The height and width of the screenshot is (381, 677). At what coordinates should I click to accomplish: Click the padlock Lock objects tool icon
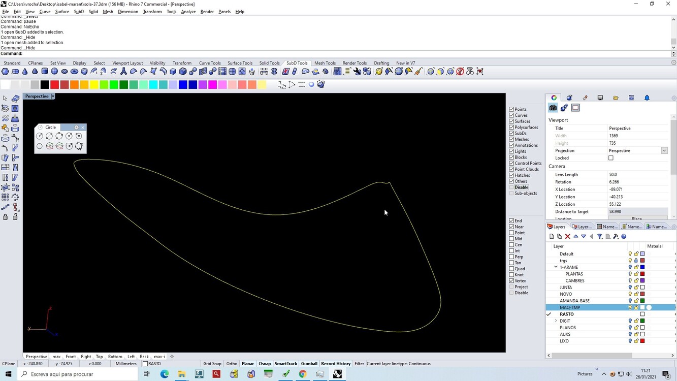[x=5, y=217]
